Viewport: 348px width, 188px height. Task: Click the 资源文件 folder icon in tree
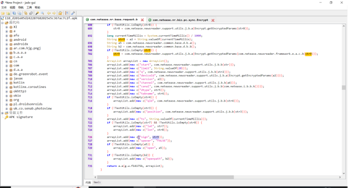7,113
